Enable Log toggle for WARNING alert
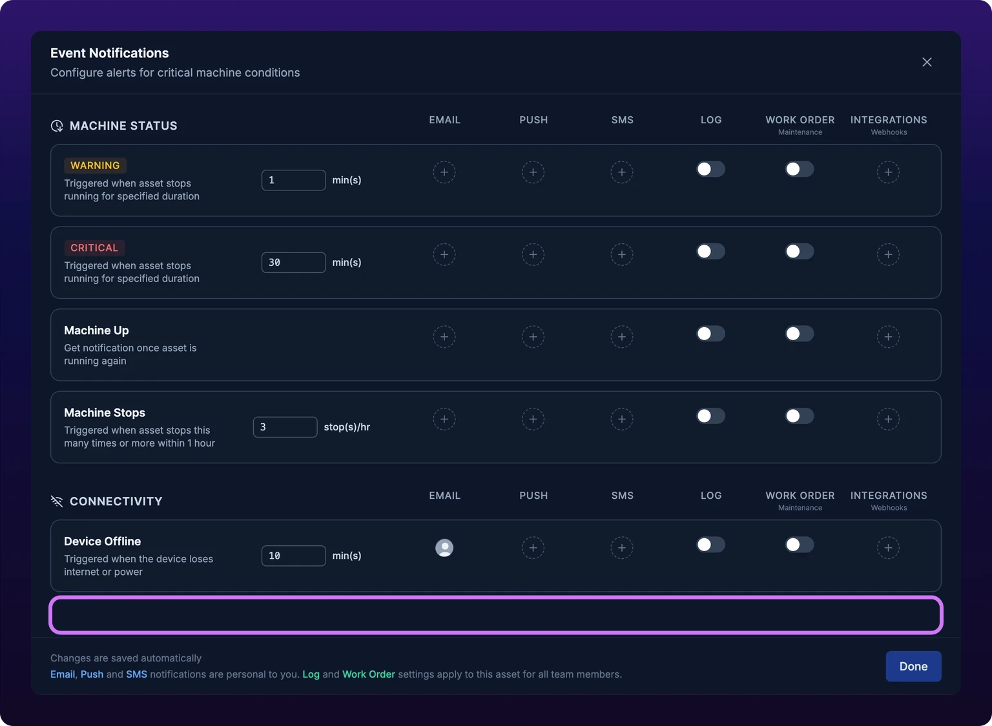Image resolution: width=992 pixels, height=726 pixels. click(710, 169)
